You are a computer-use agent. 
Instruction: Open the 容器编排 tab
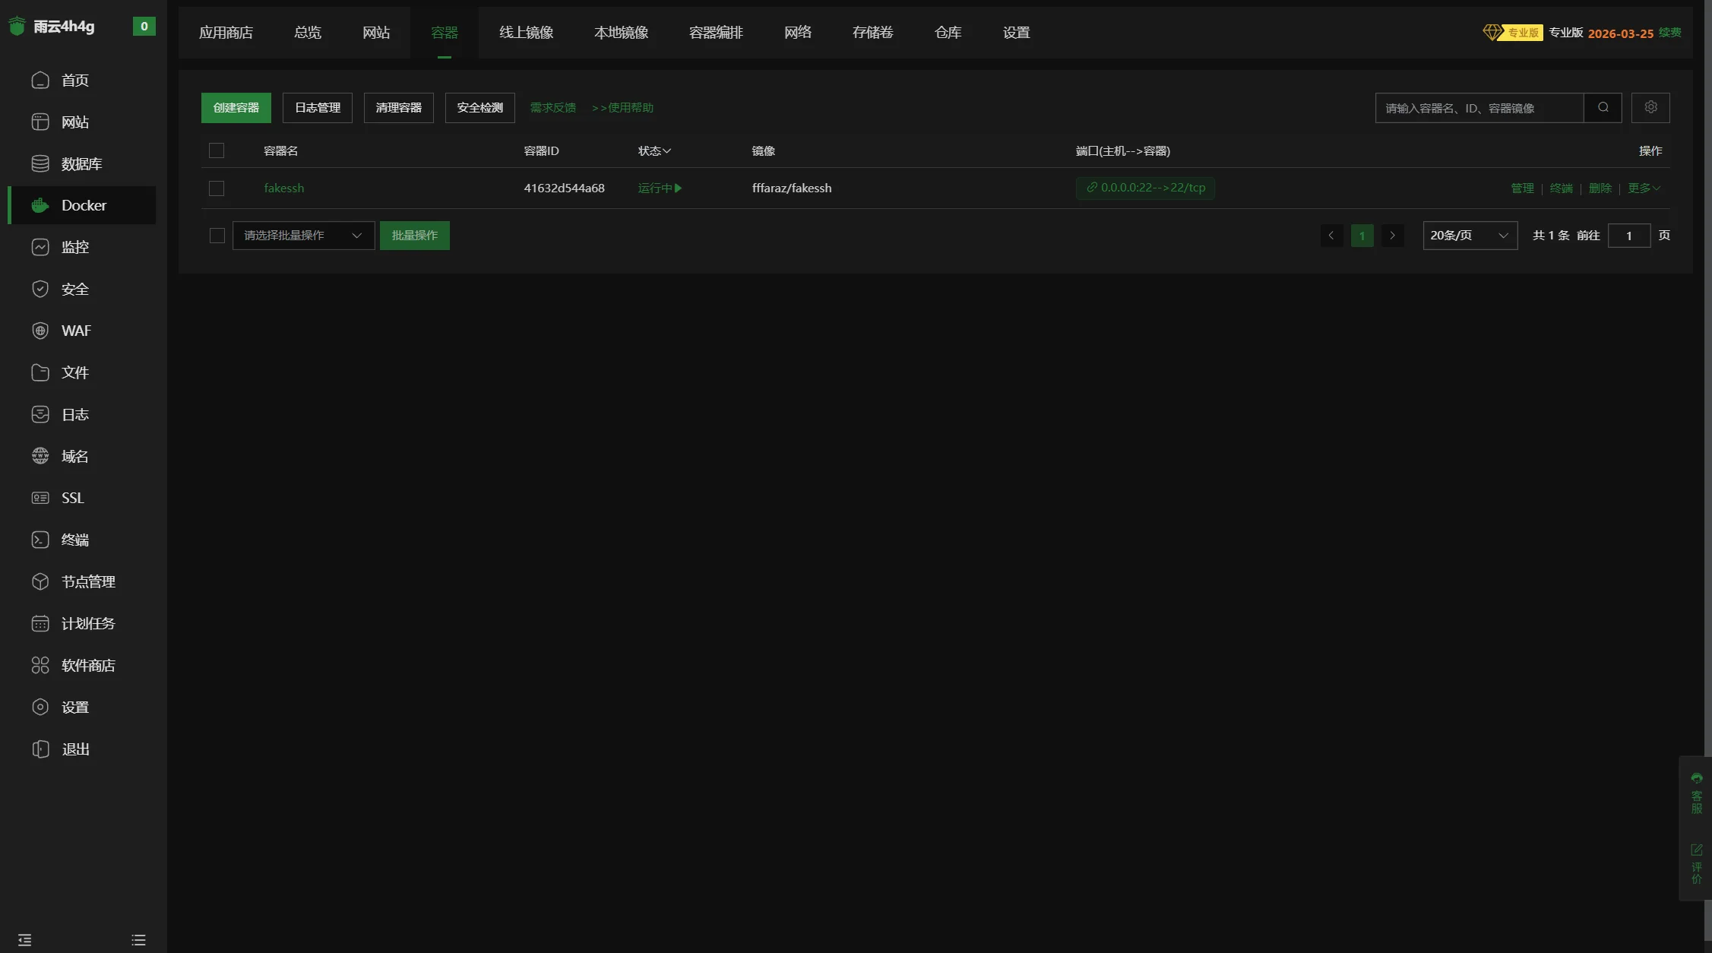[x=715, y=33]
